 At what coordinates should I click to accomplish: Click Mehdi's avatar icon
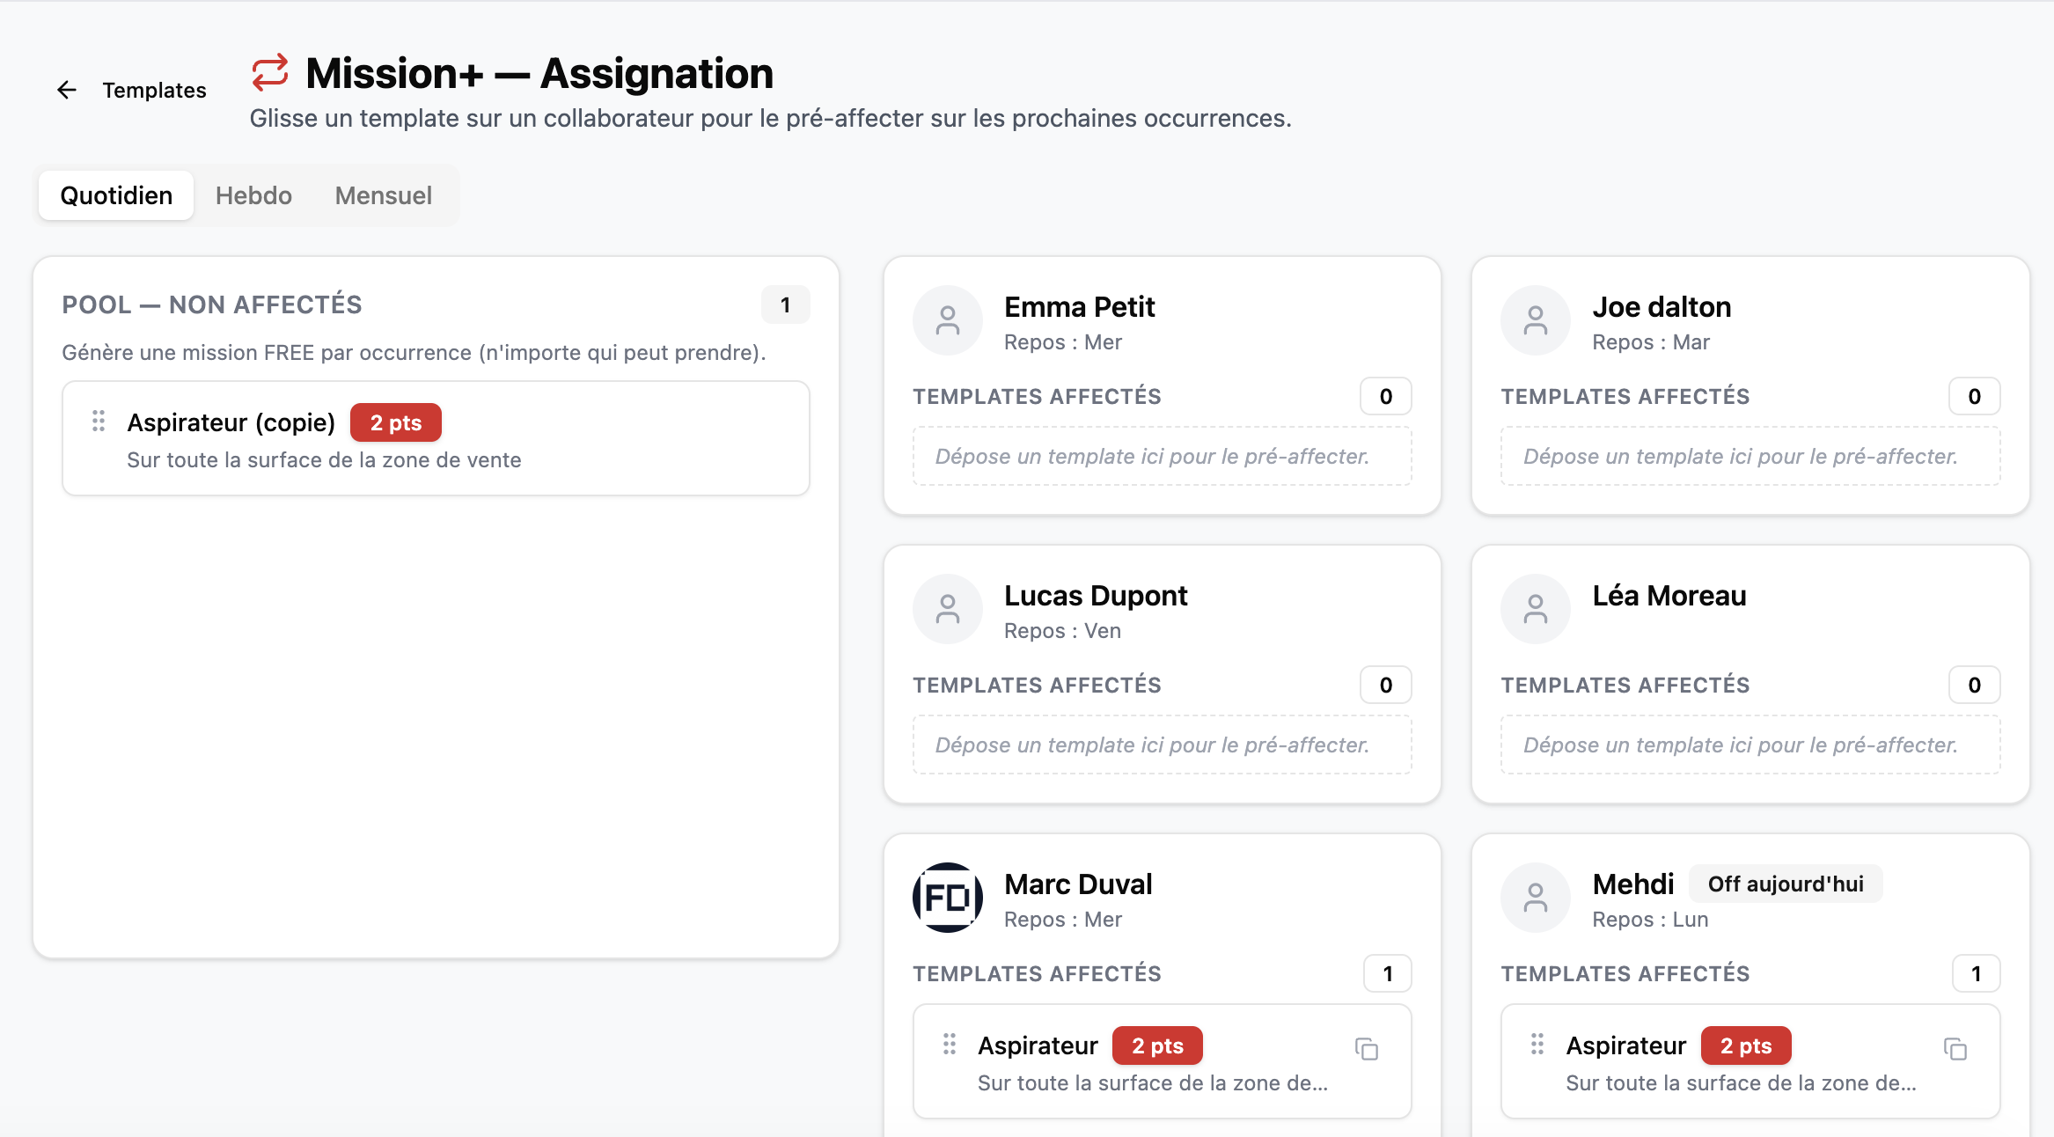click(1536, 898)
